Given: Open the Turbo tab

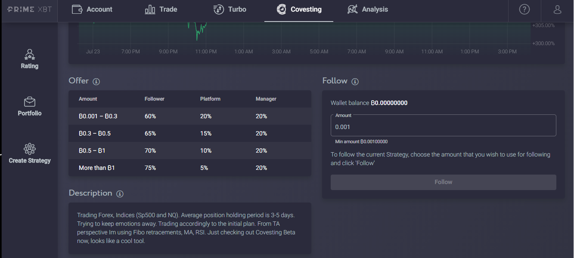Looking at the screenshot, I should tap(230, 9).
